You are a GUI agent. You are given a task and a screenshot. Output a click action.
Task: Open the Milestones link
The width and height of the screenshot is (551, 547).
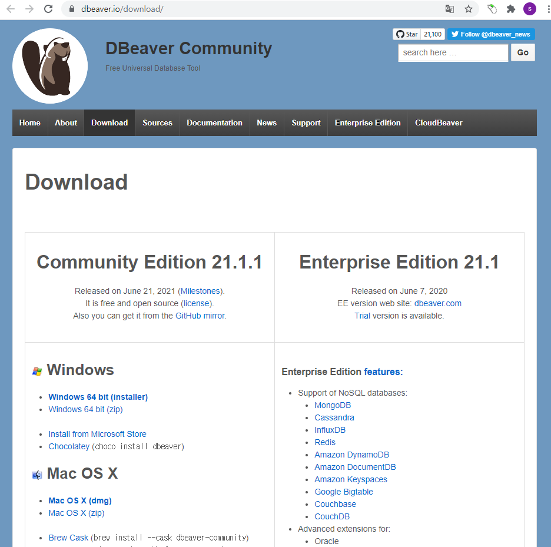(200, 291)
